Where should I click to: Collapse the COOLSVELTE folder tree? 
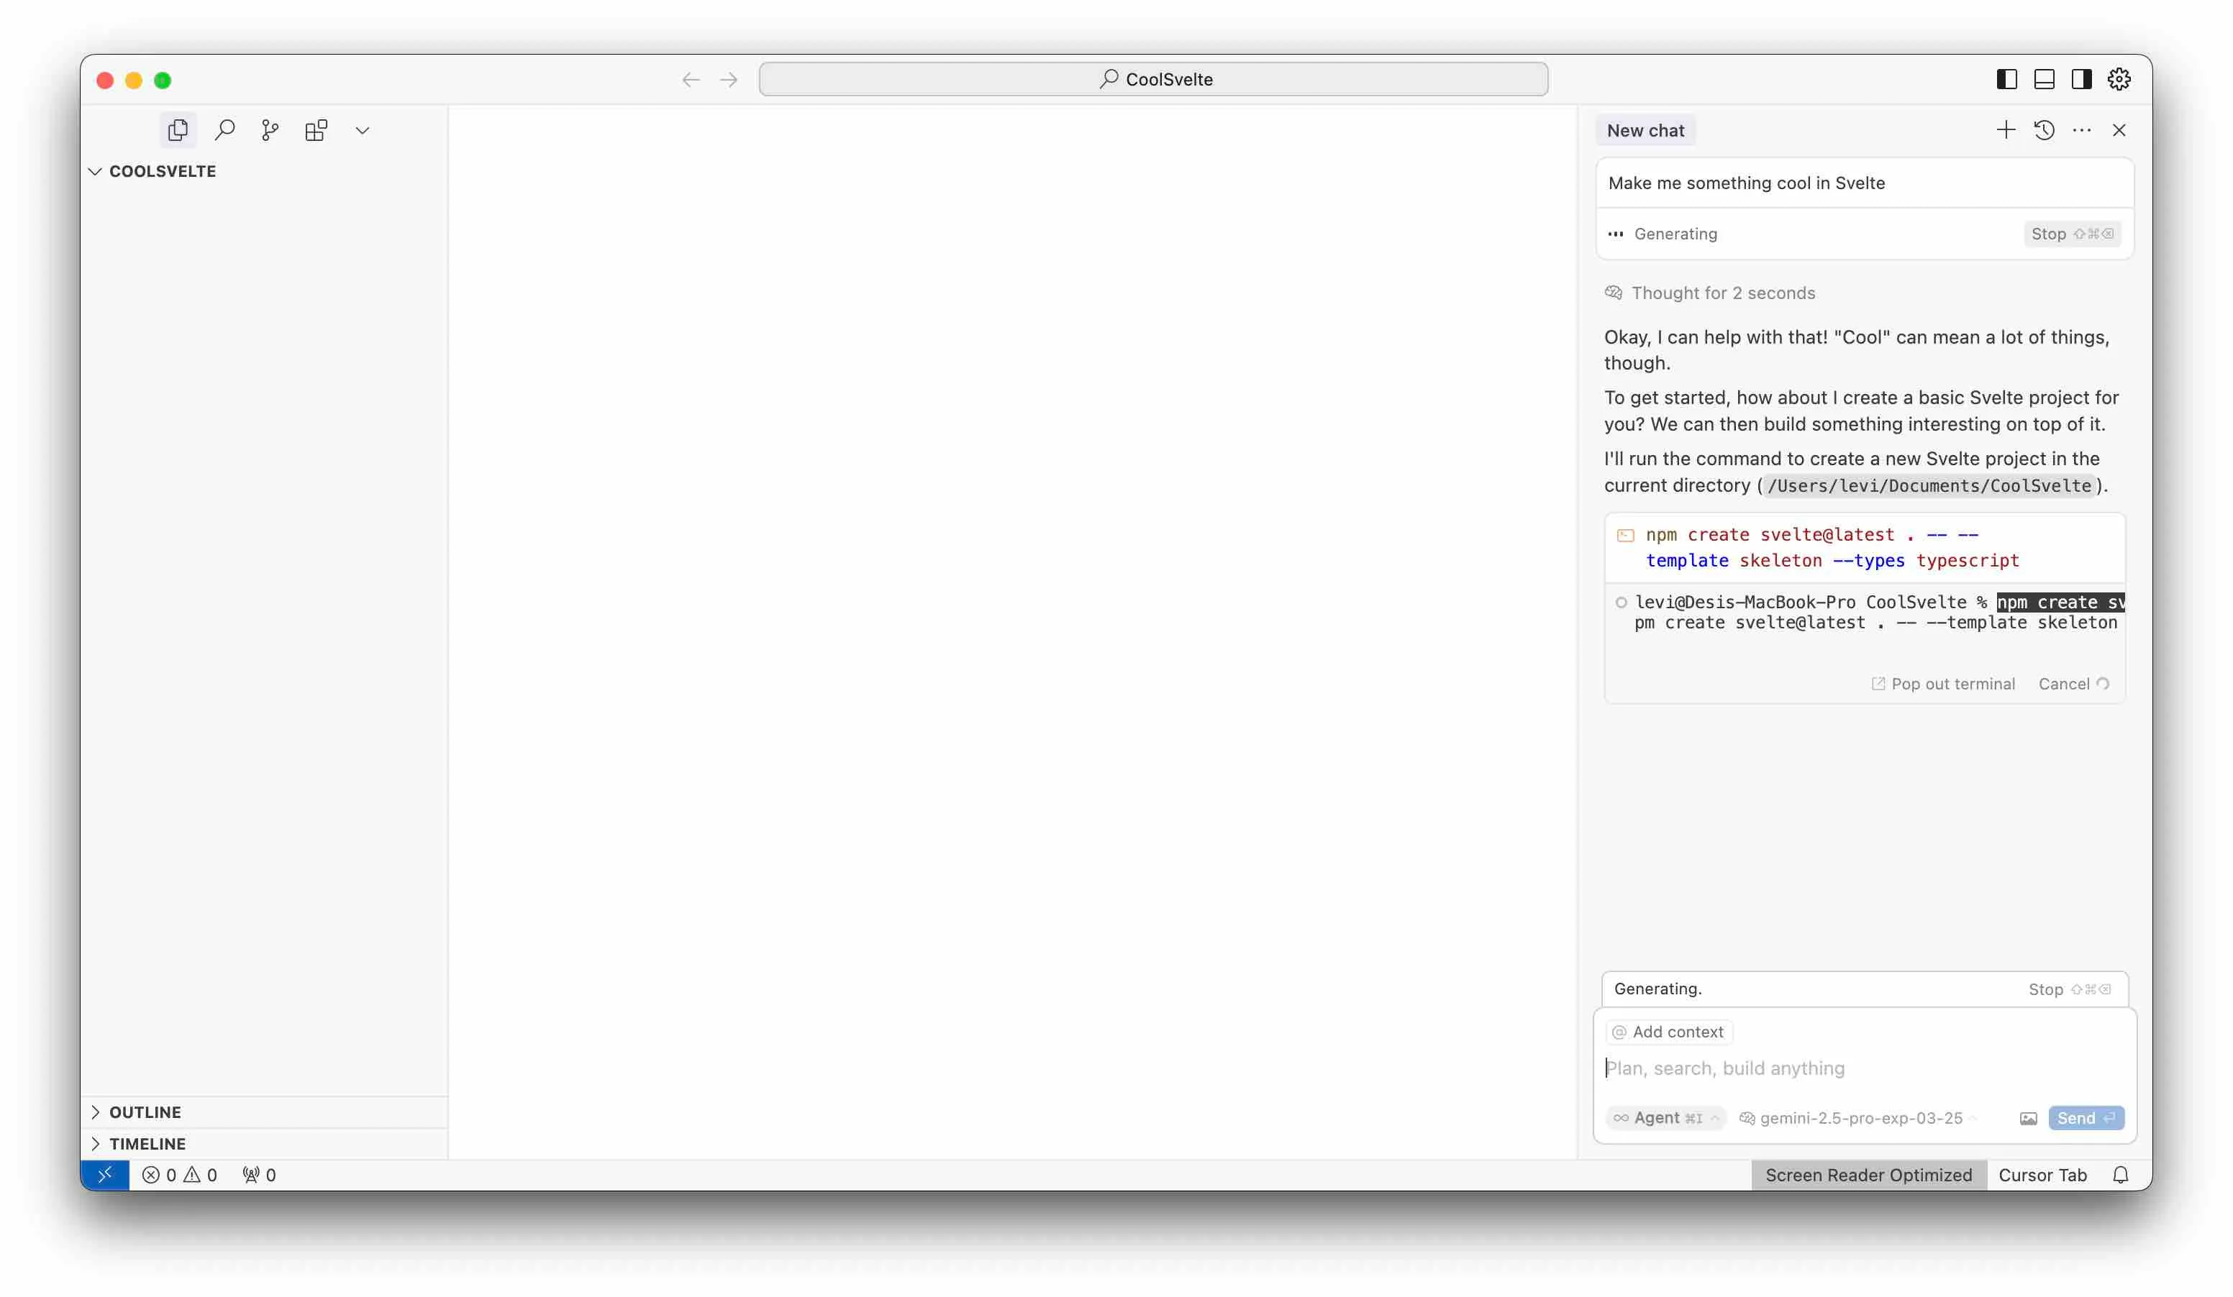pyautogui.click(x=96, y=171)
